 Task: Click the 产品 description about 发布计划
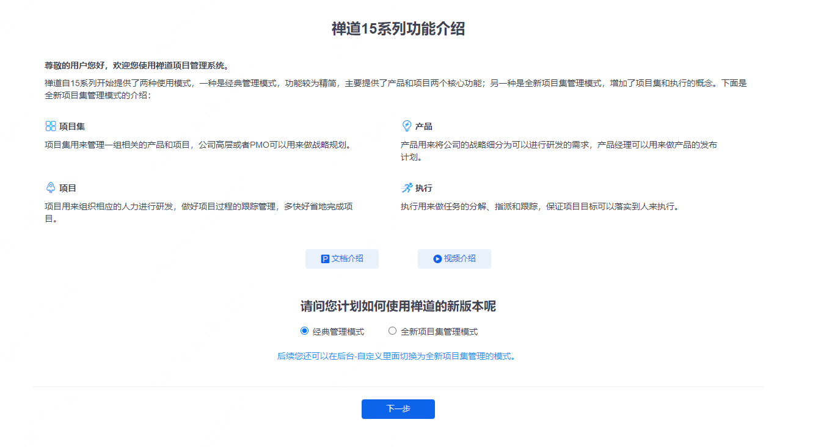click(x=559, y=151)
